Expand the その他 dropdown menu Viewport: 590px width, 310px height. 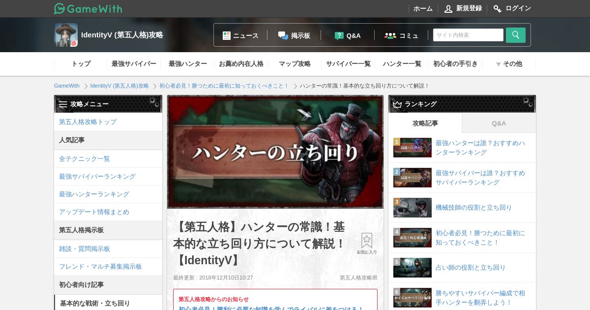point(509,64)
